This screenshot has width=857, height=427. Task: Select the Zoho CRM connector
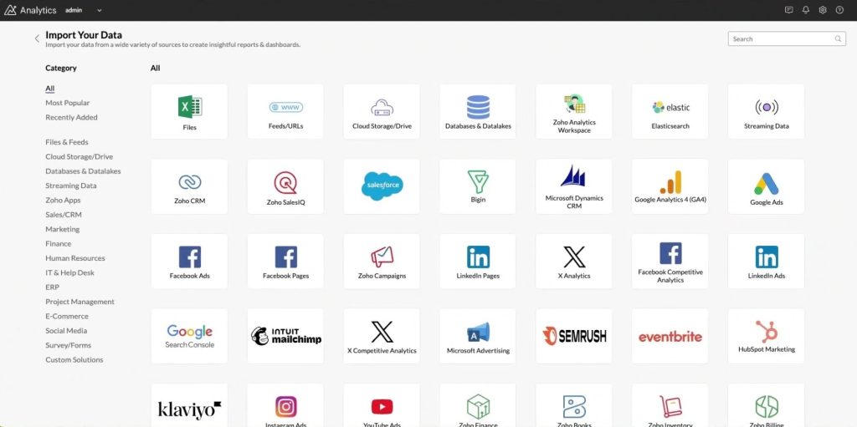189,186
